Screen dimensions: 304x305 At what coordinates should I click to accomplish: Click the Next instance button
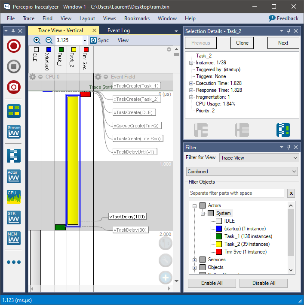point(283,43)
